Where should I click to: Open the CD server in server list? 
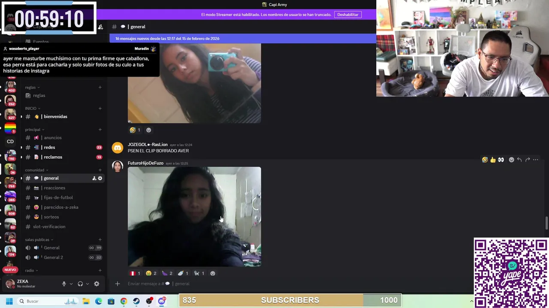[10, 141]
